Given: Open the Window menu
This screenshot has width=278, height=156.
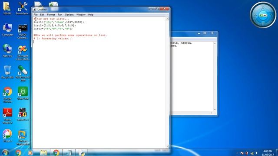Looking at the screenshot, I should pos(81,15).
